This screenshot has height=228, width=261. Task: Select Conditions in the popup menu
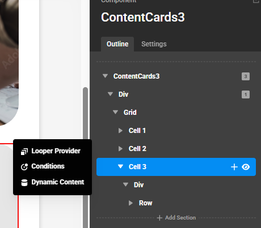[52, 166]
